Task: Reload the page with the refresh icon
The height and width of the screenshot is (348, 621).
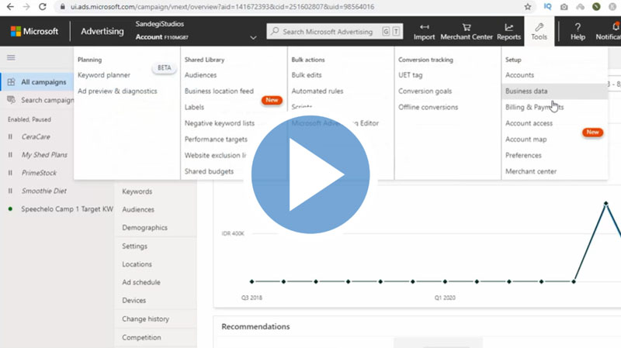Action: pyautogui.click(x=43, y=7)
